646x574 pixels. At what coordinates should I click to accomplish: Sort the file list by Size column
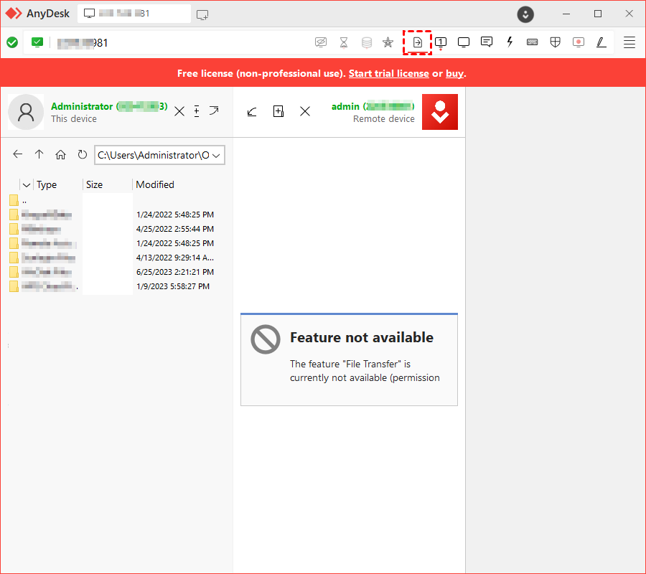(x=94, y=184)
